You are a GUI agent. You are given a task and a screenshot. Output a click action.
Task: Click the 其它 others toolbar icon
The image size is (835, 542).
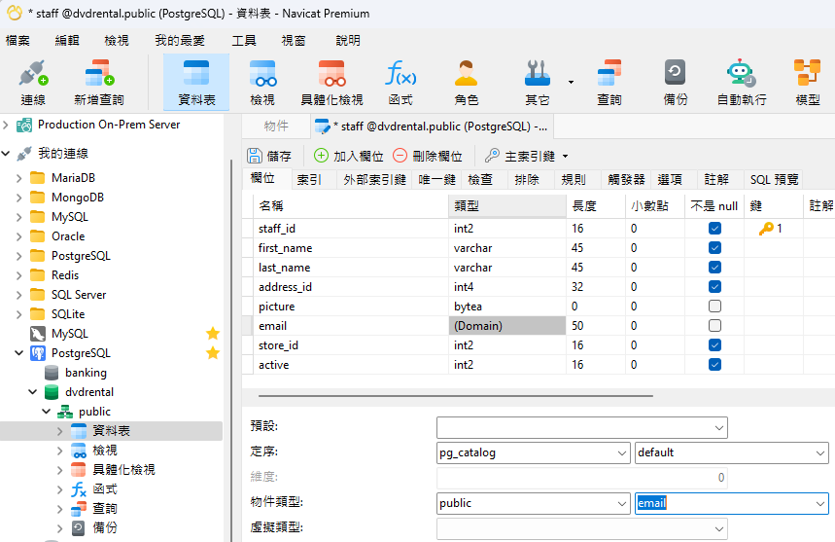(538, 83)
